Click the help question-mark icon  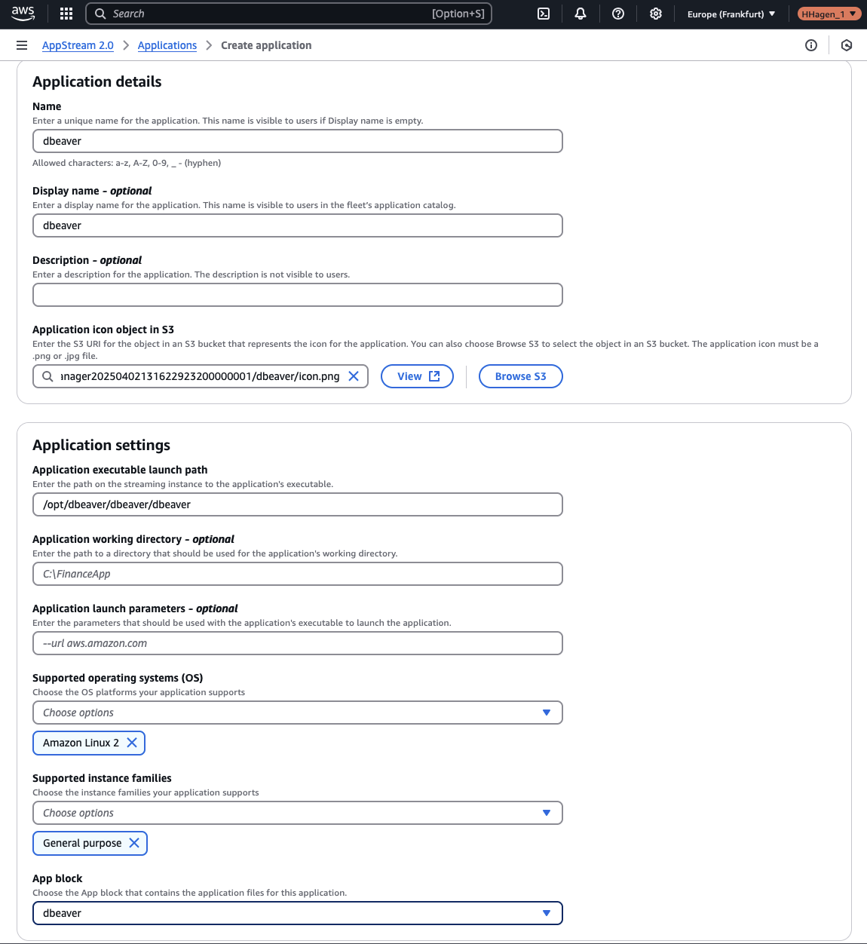617,14
